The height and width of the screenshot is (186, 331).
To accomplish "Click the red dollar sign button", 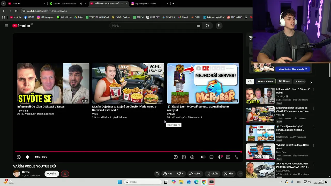I will click(65, 174).
